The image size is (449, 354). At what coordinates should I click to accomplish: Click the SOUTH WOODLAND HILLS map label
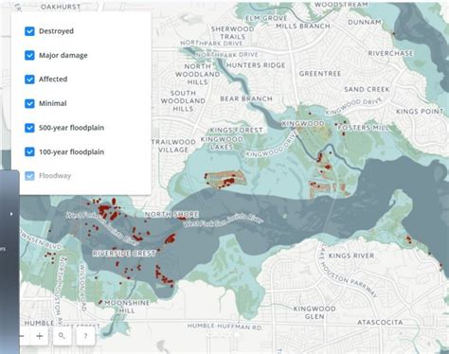pos(183,101)
